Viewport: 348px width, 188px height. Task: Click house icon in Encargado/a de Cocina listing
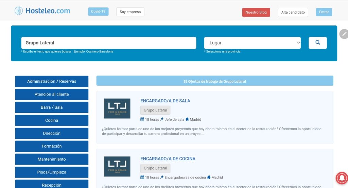pyautogui.click(x=209, y=177)
